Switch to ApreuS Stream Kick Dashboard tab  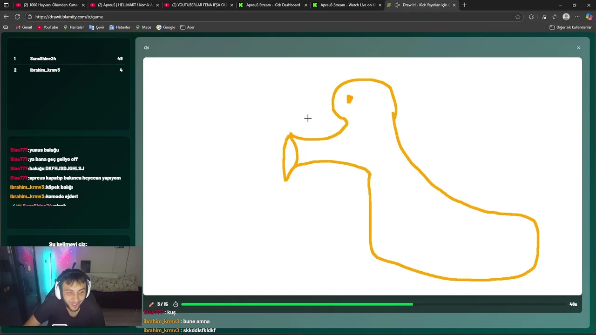[x=273, y=5]
